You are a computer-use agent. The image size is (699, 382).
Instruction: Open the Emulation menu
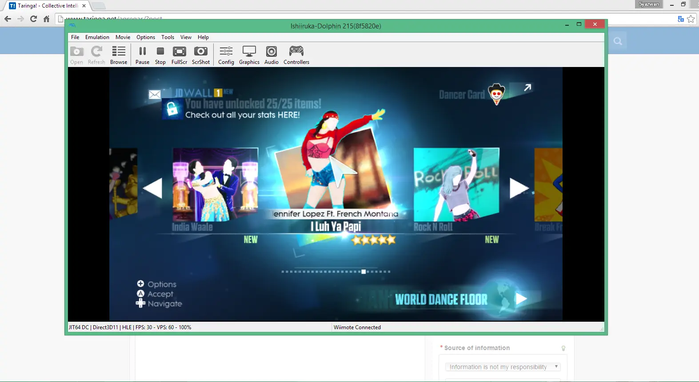coord(97,37)
